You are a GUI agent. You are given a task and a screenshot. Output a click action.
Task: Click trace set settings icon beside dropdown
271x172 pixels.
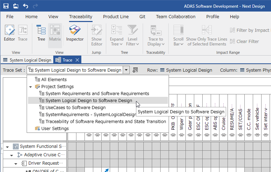135,70
